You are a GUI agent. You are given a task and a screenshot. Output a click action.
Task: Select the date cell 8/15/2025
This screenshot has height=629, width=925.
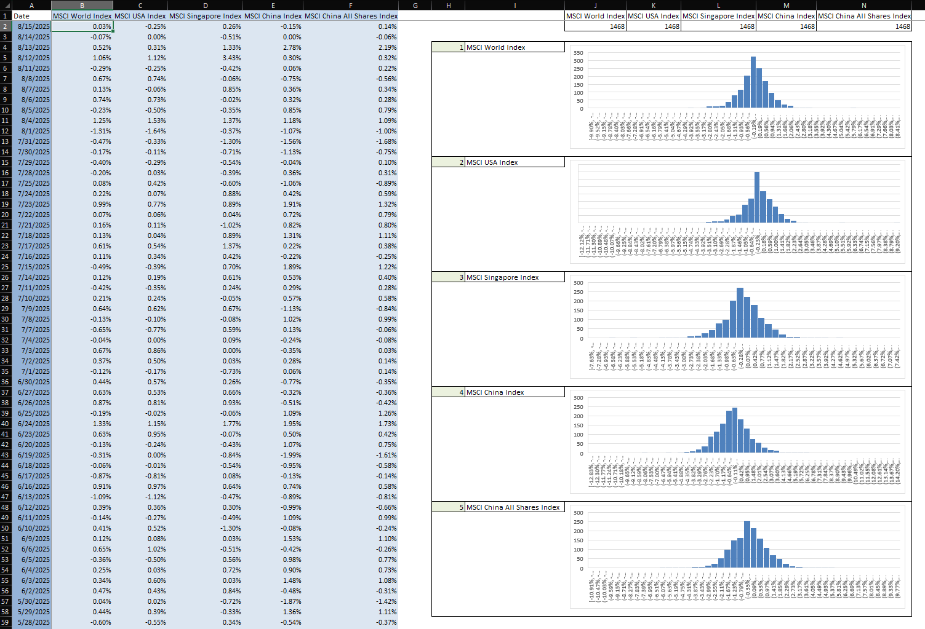(32, 26)
